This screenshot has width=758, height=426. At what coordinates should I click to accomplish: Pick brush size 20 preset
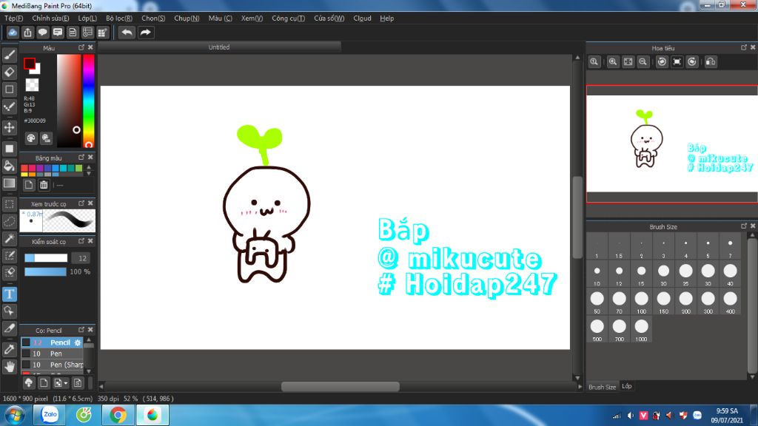(663, 274)
